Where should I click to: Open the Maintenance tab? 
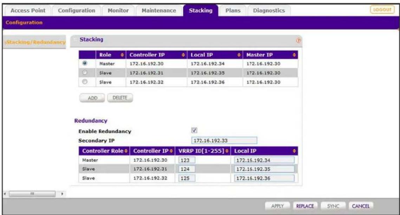(159, 11)
